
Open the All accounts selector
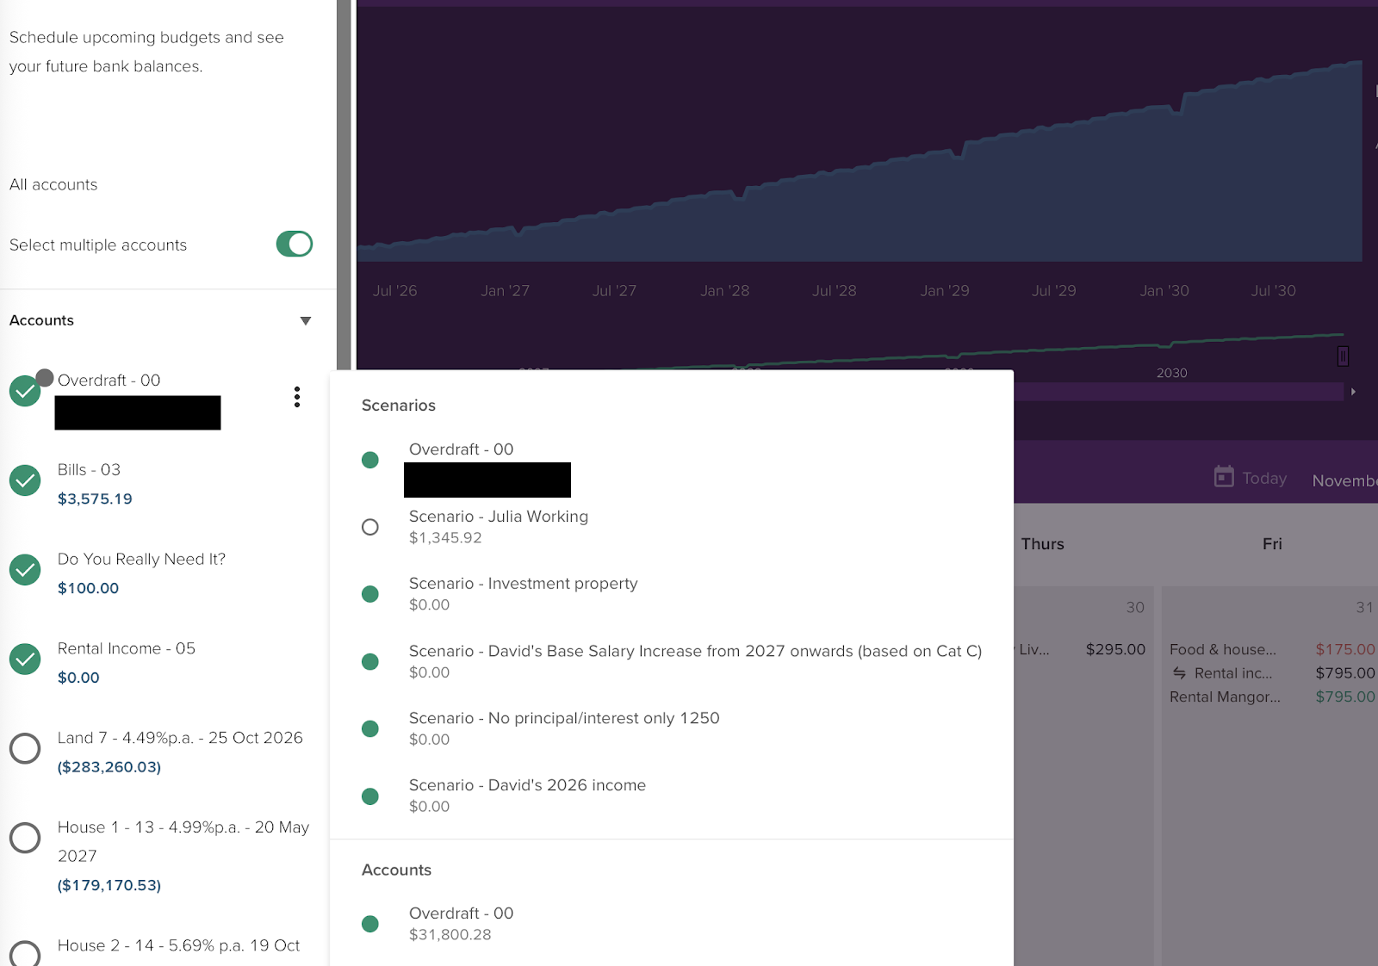[53, 185]
